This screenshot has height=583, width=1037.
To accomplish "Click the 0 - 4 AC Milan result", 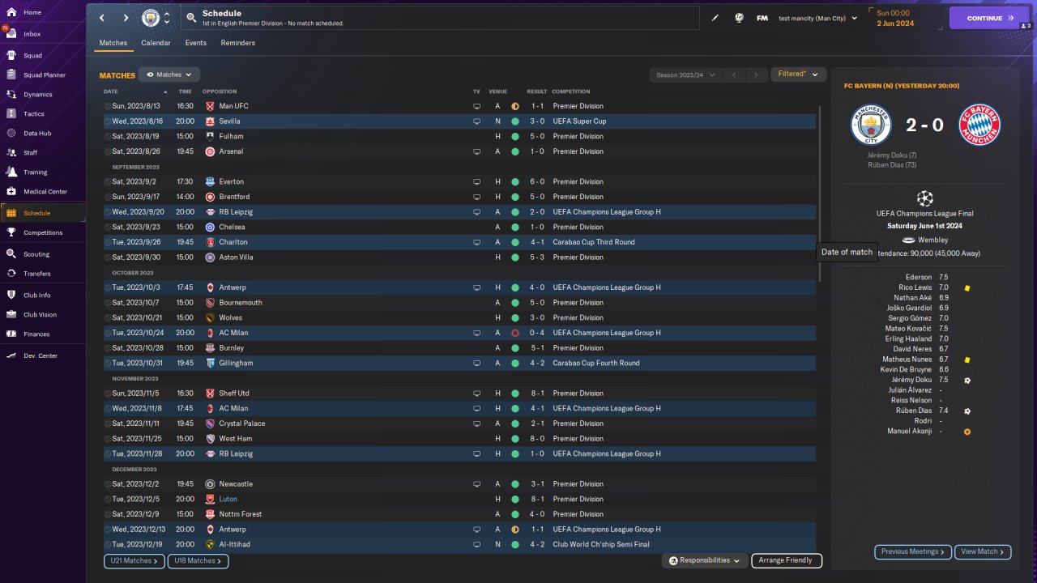I will coord(537,333).
